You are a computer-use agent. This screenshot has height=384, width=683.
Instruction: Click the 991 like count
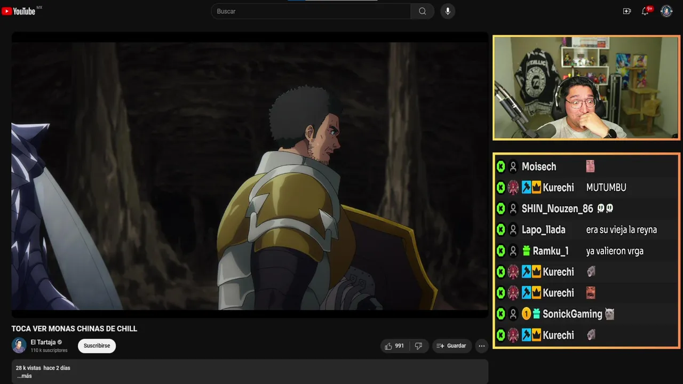tap(399, 346)
